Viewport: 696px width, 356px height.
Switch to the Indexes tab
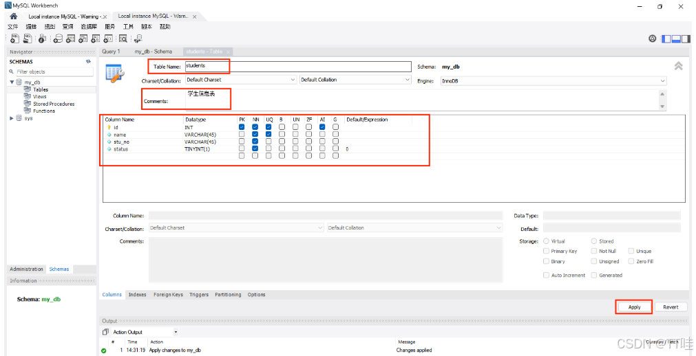137,294
